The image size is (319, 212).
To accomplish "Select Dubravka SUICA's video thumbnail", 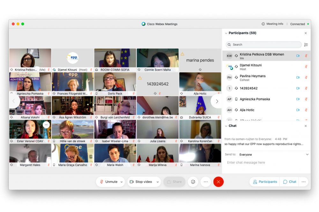I will (x=200, y=108).
